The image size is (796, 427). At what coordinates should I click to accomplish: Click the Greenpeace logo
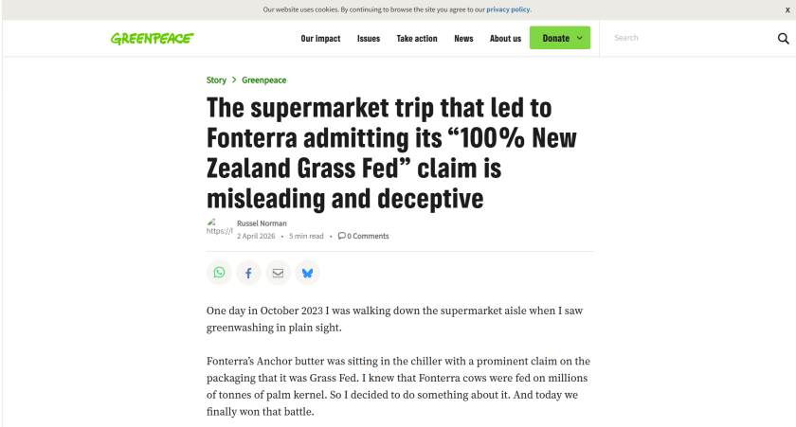[x=152, y=38]
